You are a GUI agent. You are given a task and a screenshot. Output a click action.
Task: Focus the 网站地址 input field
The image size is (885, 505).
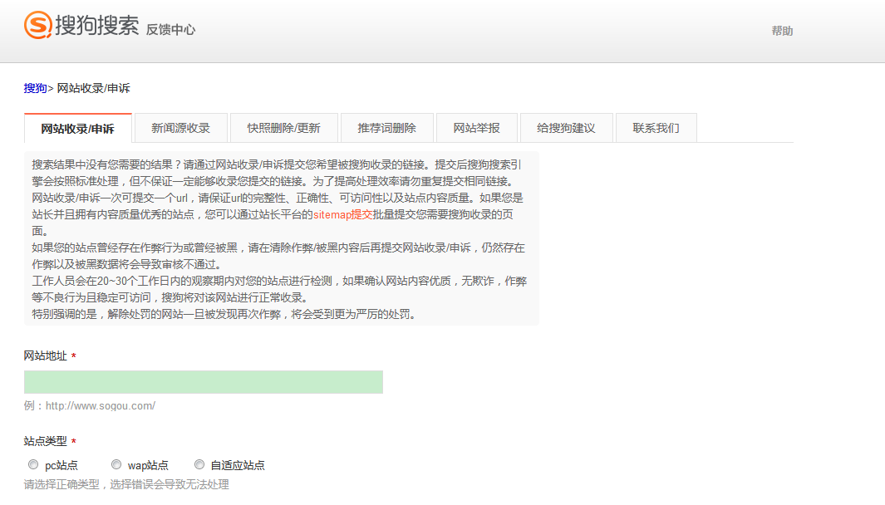(204, 382)
